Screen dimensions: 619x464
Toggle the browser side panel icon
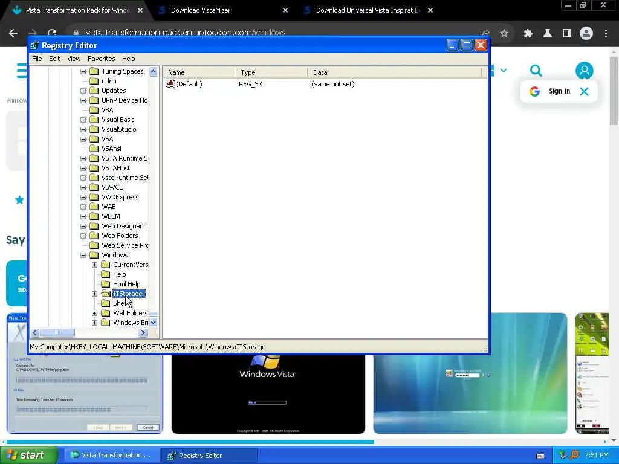point(567,33)
